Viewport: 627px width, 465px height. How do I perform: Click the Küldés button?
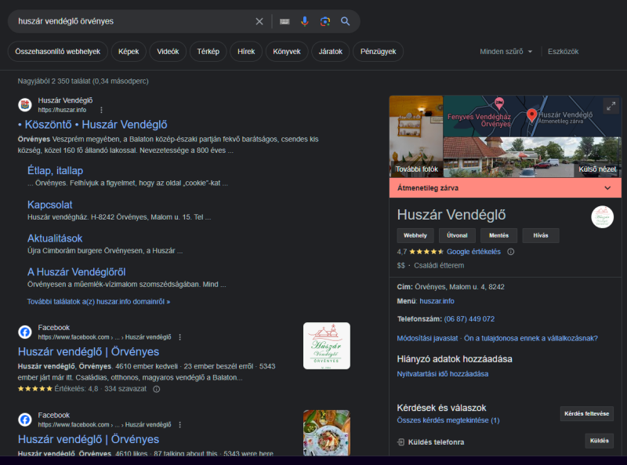(599, 441)
